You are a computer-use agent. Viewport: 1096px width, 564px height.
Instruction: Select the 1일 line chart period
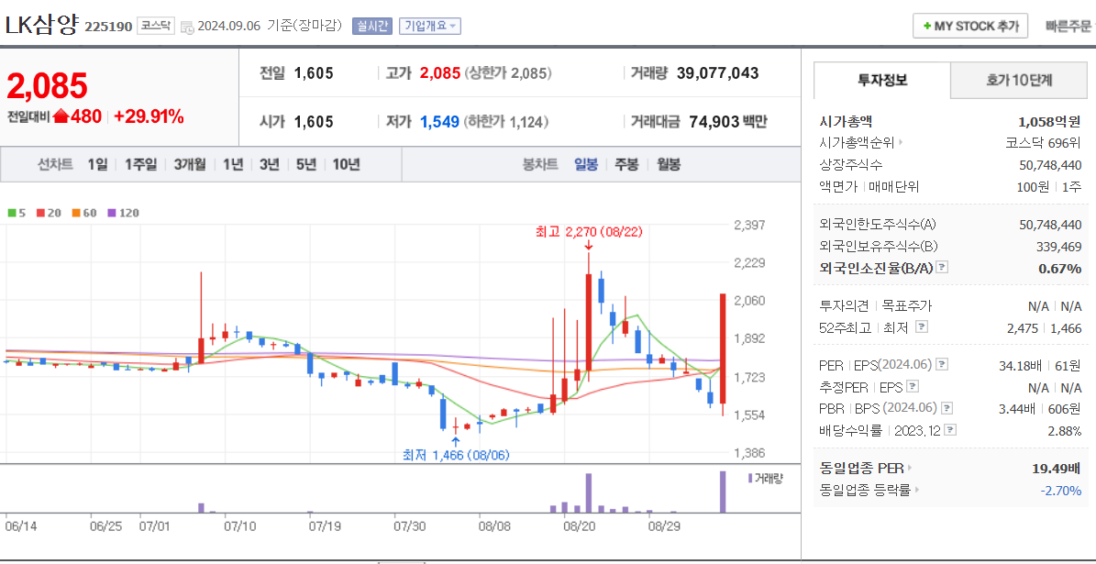(x=98, y=165)
